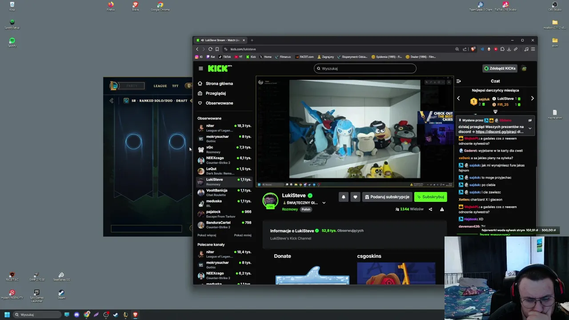Open the IG bookmark
569x320 pixels.
(199, 57)
